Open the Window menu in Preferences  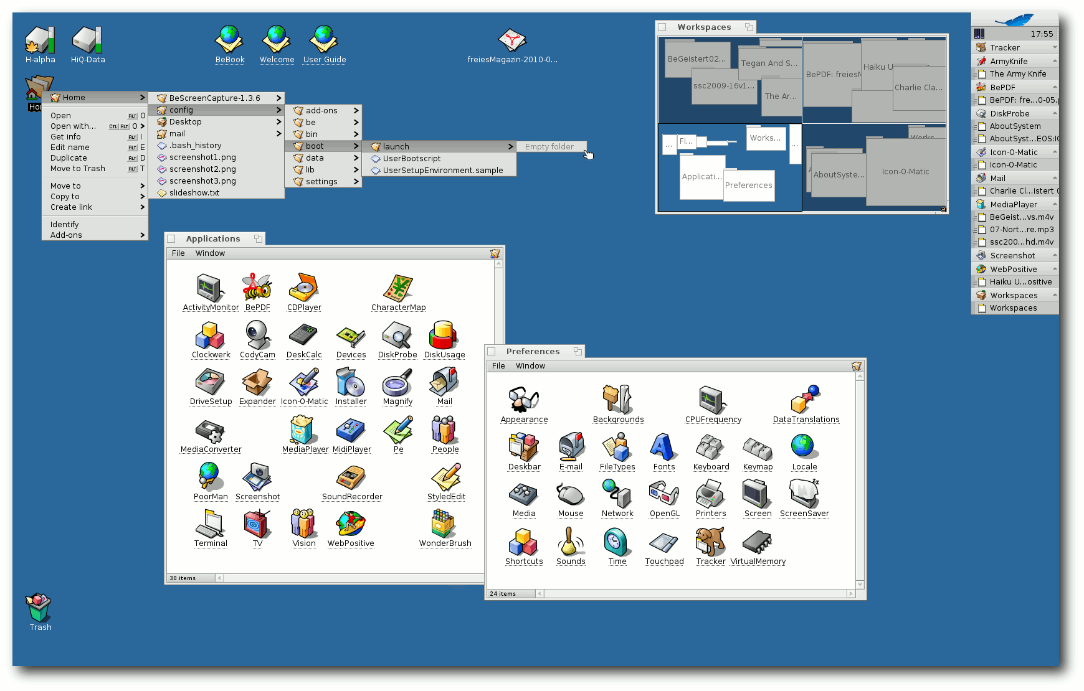point(530,366)
